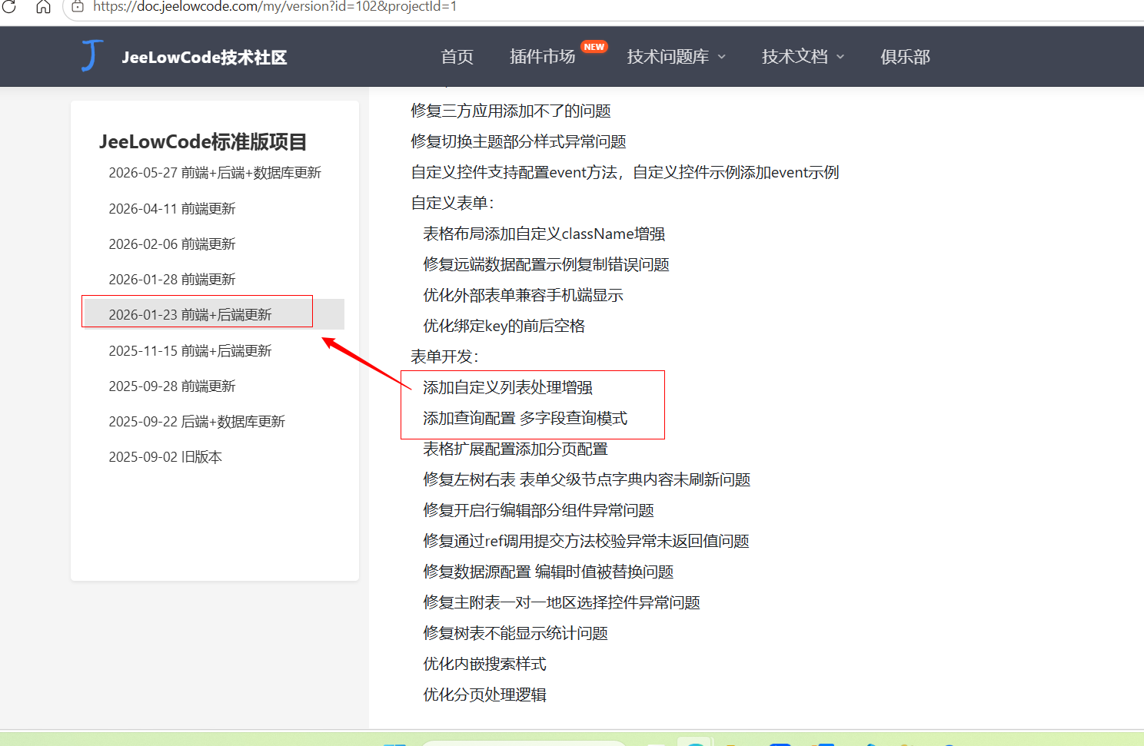Click the line 修复数据源配置 编辑时值被替换问题
Screen dimensions: 1144x746
[548, 572]
